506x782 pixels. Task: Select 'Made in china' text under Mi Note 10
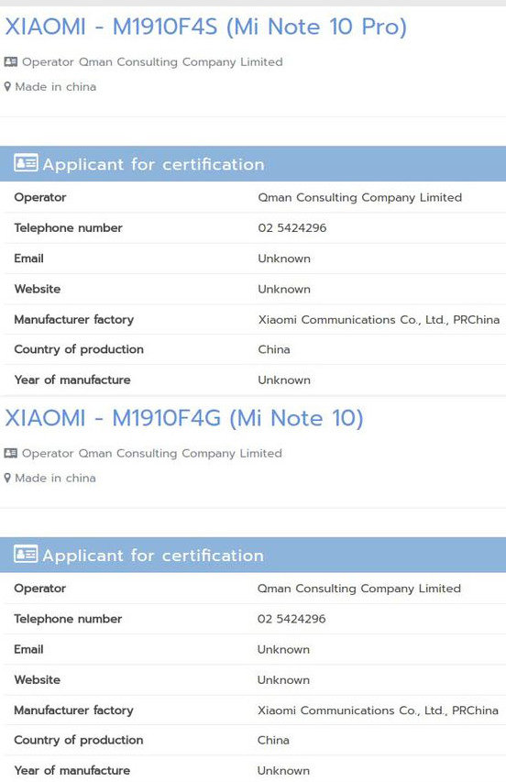(x=55, y=478)
